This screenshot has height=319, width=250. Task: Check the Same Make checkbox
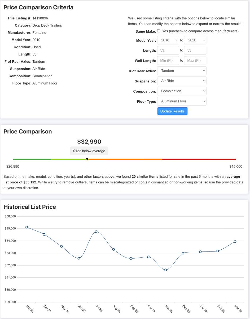159,31
